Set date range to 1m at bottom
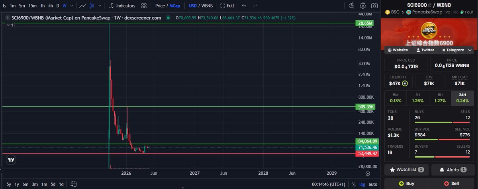Image resolution: width=478 pixels, height=189 pixels. click(44, 184)
